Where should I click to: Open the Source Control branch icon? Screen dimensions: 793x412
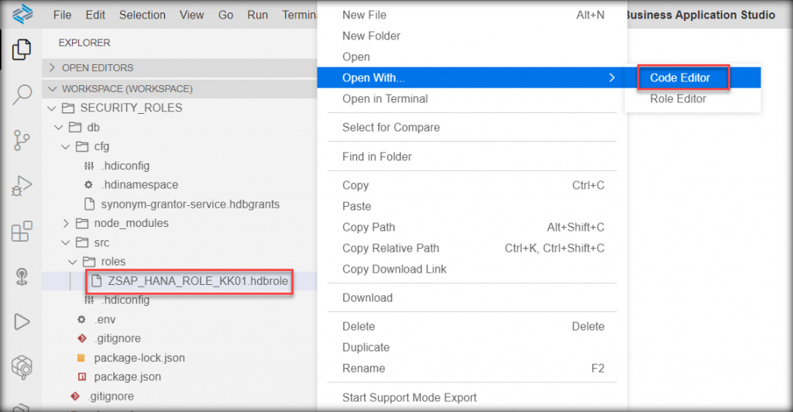[21, 140]
